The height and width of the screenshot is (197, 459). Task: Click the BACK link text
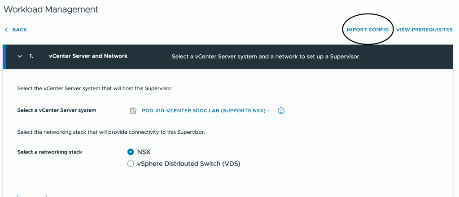pyautogui.click(x=20, y=30)
